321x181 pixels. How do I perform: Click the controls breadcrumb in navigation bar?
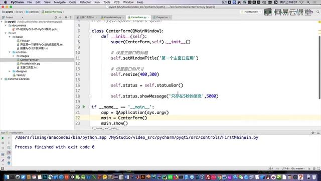click(x=32, y=12)
